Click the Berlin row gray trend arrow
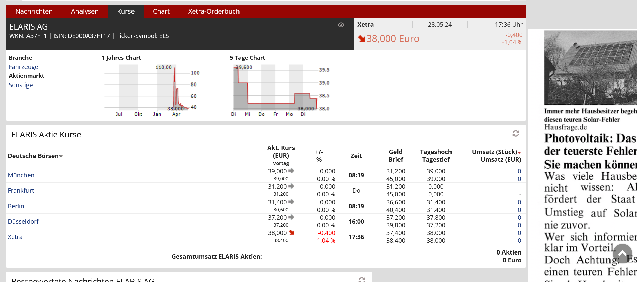The width and height of the screenshot is (637, 282). (x=291, y=202)
